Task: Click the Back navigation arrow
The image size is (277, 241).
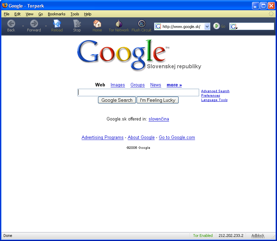Action: coord(11,24)
